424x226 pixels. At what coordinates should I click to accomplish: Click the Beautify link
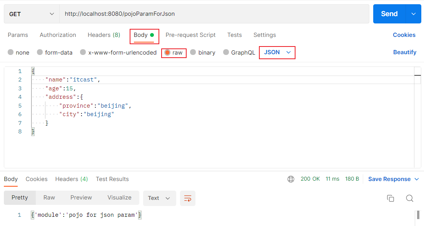click(x=404, y=52)
